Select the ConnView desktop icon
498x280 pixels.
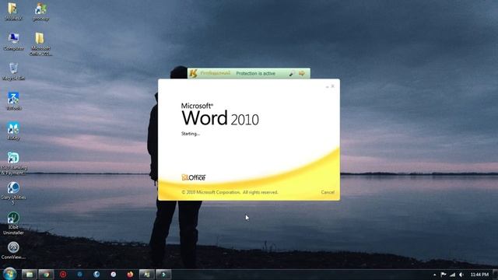tap(13, 250)
